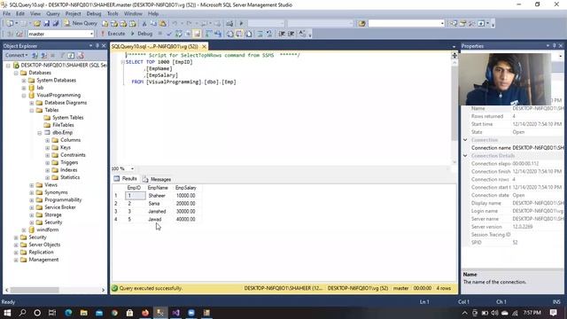Click the salary cell 40000.00
567x319 pixels.
point(186,219)
